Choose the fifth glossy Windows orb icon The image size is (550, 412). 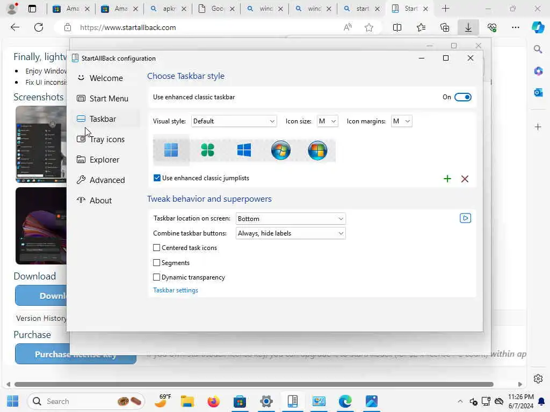click(x=317, y=150)
